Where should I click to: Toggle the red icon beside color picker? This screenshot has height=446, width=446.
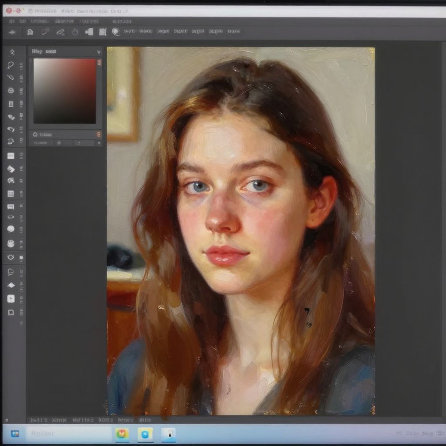[99, 63]
